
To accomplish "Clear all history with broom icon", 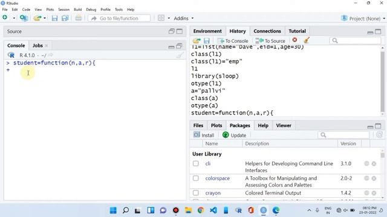I will coord(307,40).
